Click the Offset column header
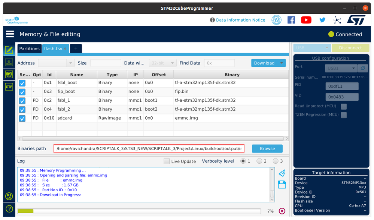Screen dimensions: 374x220 click(x=159, y=75)
